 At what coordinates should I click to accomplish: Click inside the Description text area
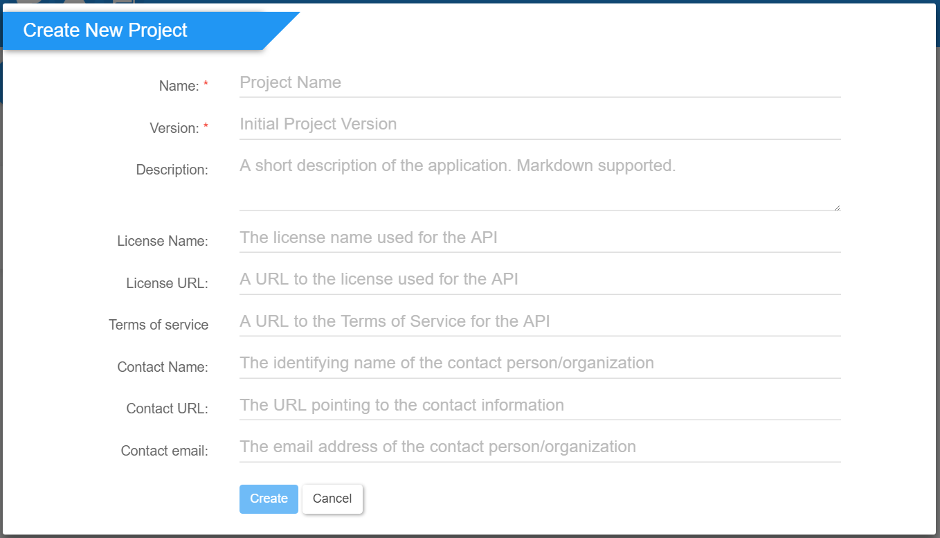pos(540,182)
